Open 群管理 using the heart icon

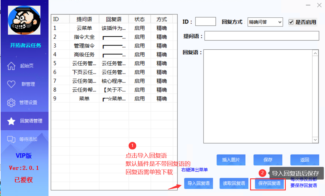click(x=24, y=84)
